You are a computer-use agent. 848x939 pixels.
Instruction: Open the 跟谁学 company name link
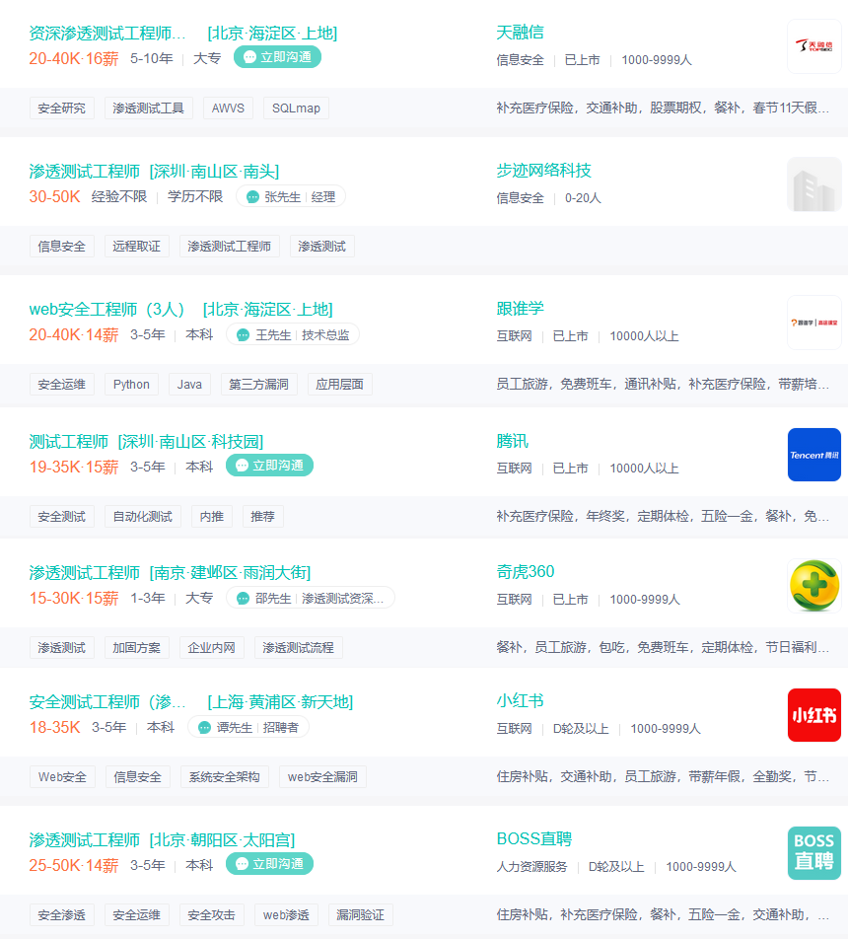click(x=520, y=309)
